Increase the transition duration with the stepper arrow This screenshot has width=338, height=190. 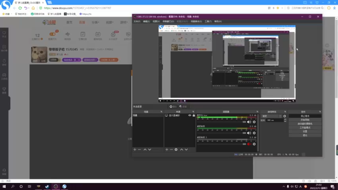[285, 119]
